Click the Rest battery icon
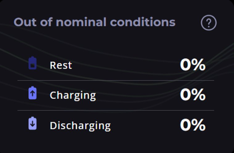This screenshot has width=234, height=153. click(x=33, y=63)
